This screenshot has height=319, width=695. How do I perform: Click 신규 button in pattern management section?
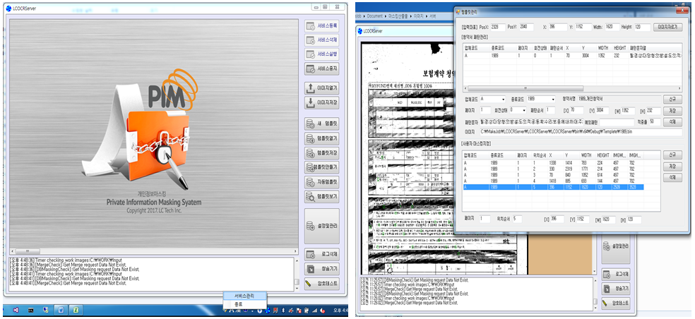tap(672, 100)
